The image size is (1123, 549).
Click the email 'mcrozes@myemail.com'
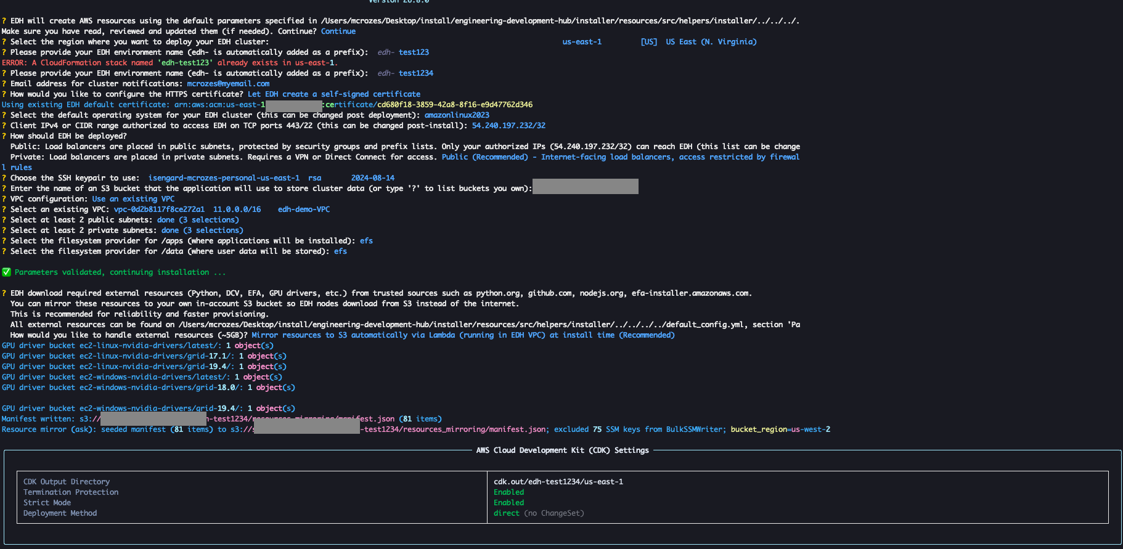(228, 84)
